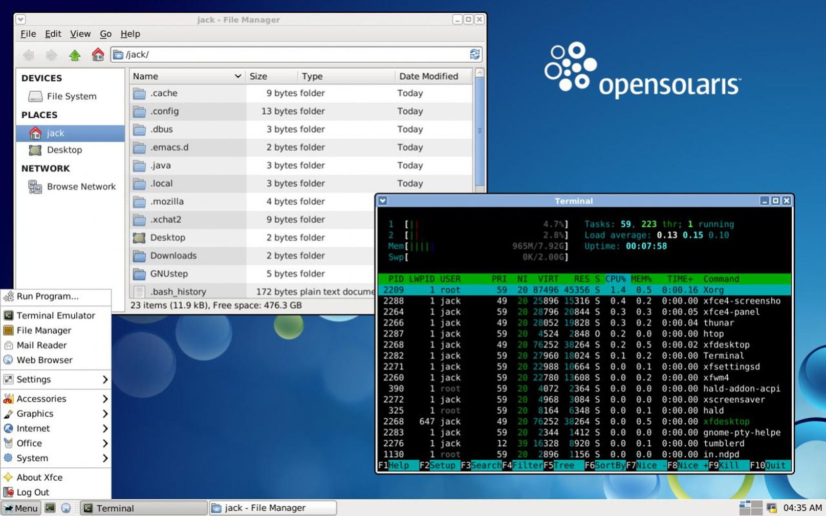Click the Desktop folder icon in file list
This screenshot has width=826, height=516.
pos(139,238)
